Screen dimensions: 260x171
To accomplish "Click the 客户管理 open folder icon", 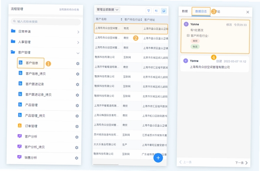I will tap(13, 52).
